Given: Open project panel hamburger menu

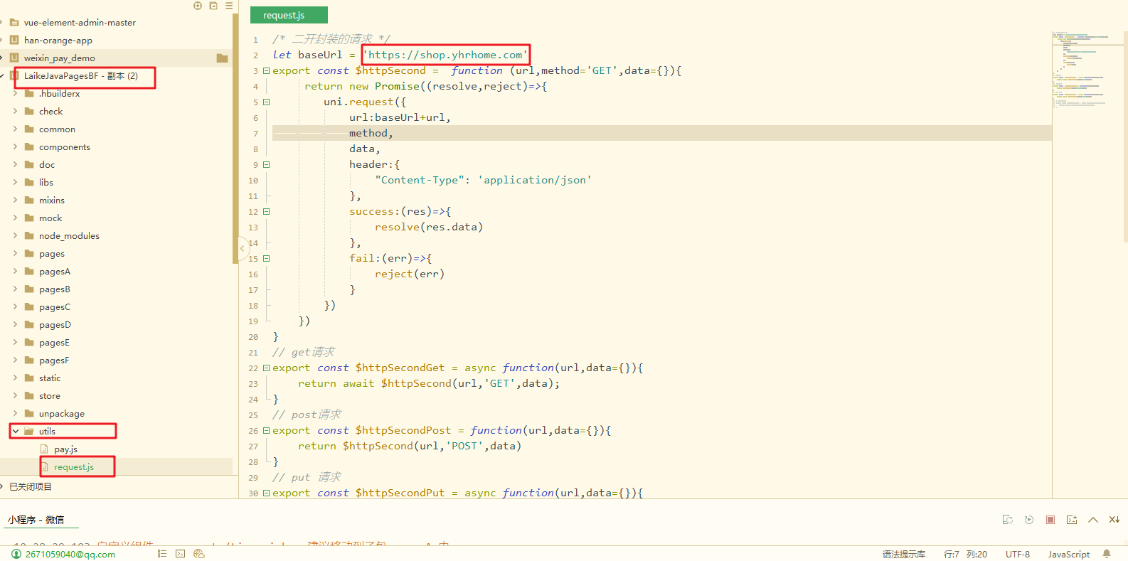Looking at the screenshot, I should point(229,6).
